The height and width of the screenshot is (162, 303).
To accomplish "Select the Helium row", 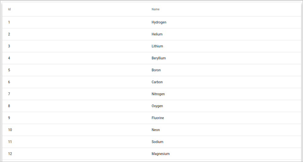I will coord(157,34).
